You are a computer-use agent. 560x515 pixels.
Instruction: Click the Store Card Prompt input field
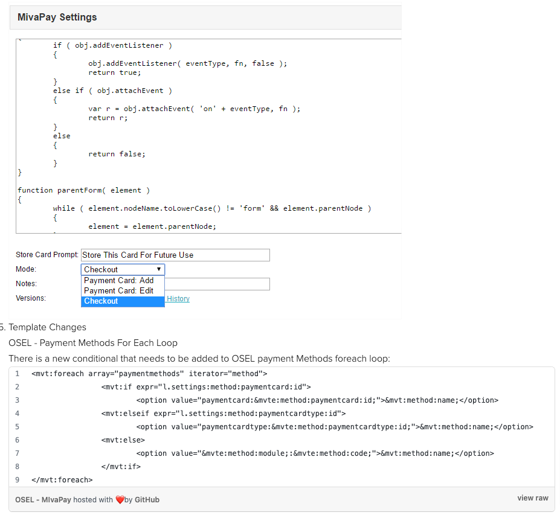175,255
